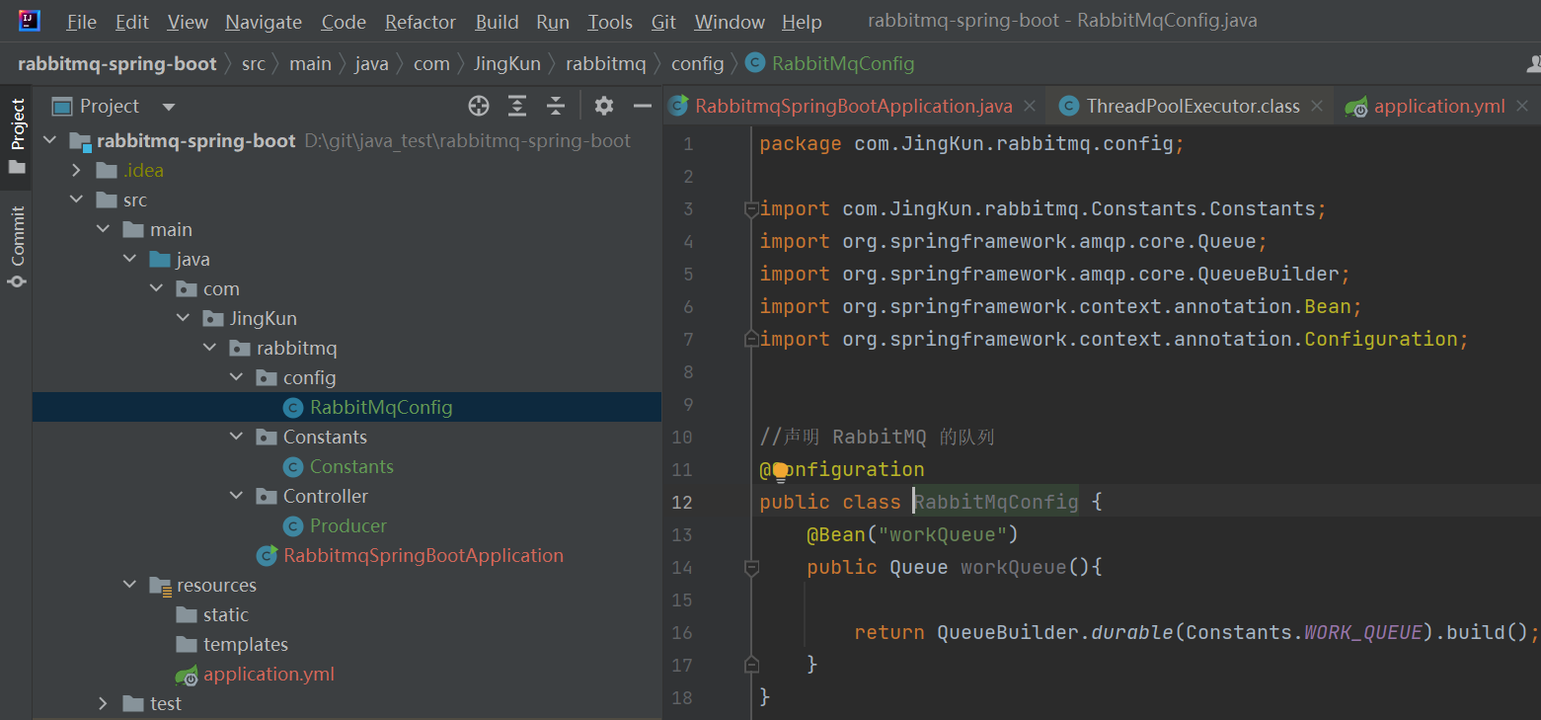Collapse the config package arrow
This screenshot has width=1541, height=720.
[237, 378]
